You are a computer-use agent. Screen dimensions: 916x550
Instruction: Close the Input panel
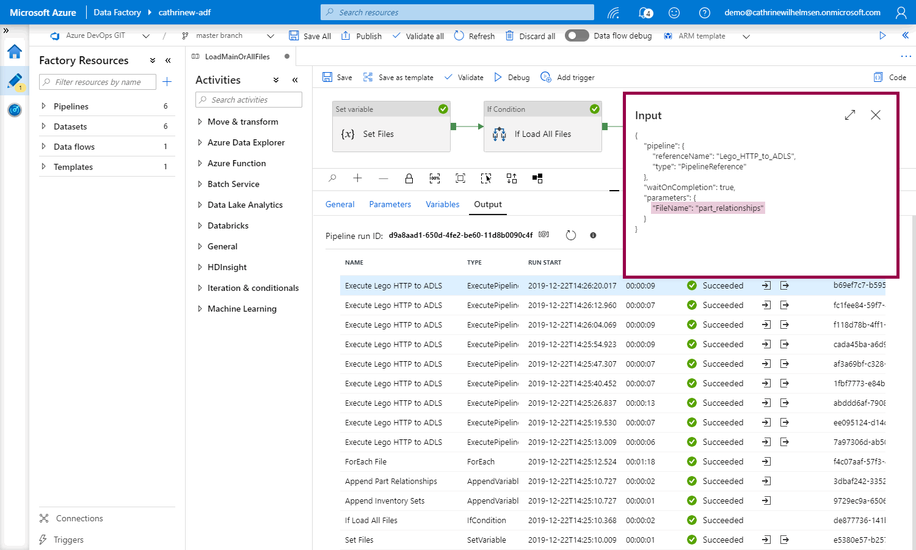click(x=876, y=115)
